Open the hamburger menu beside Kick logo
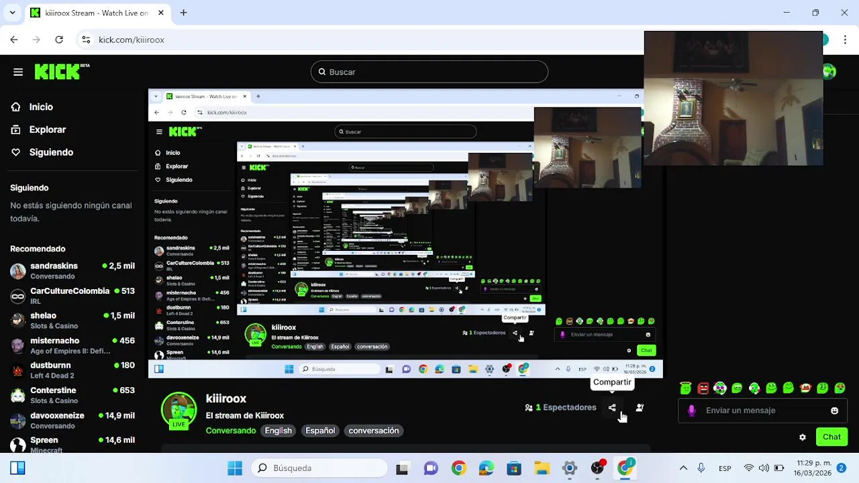 (18, 72)
